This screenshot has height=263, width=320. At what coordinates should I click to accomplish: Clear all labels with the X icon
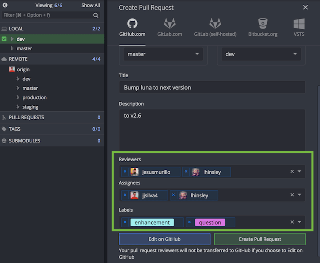coord(292,222)
